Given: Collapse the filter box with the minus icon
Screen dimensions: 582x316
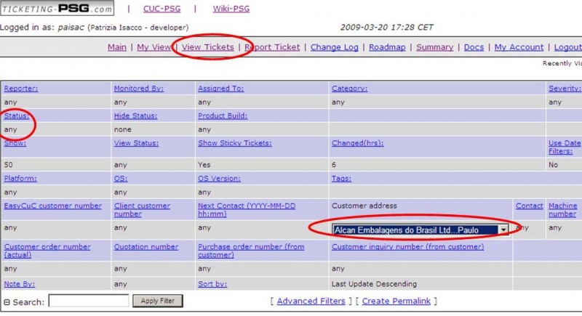Looking at the screenshot, I should 7,302.
